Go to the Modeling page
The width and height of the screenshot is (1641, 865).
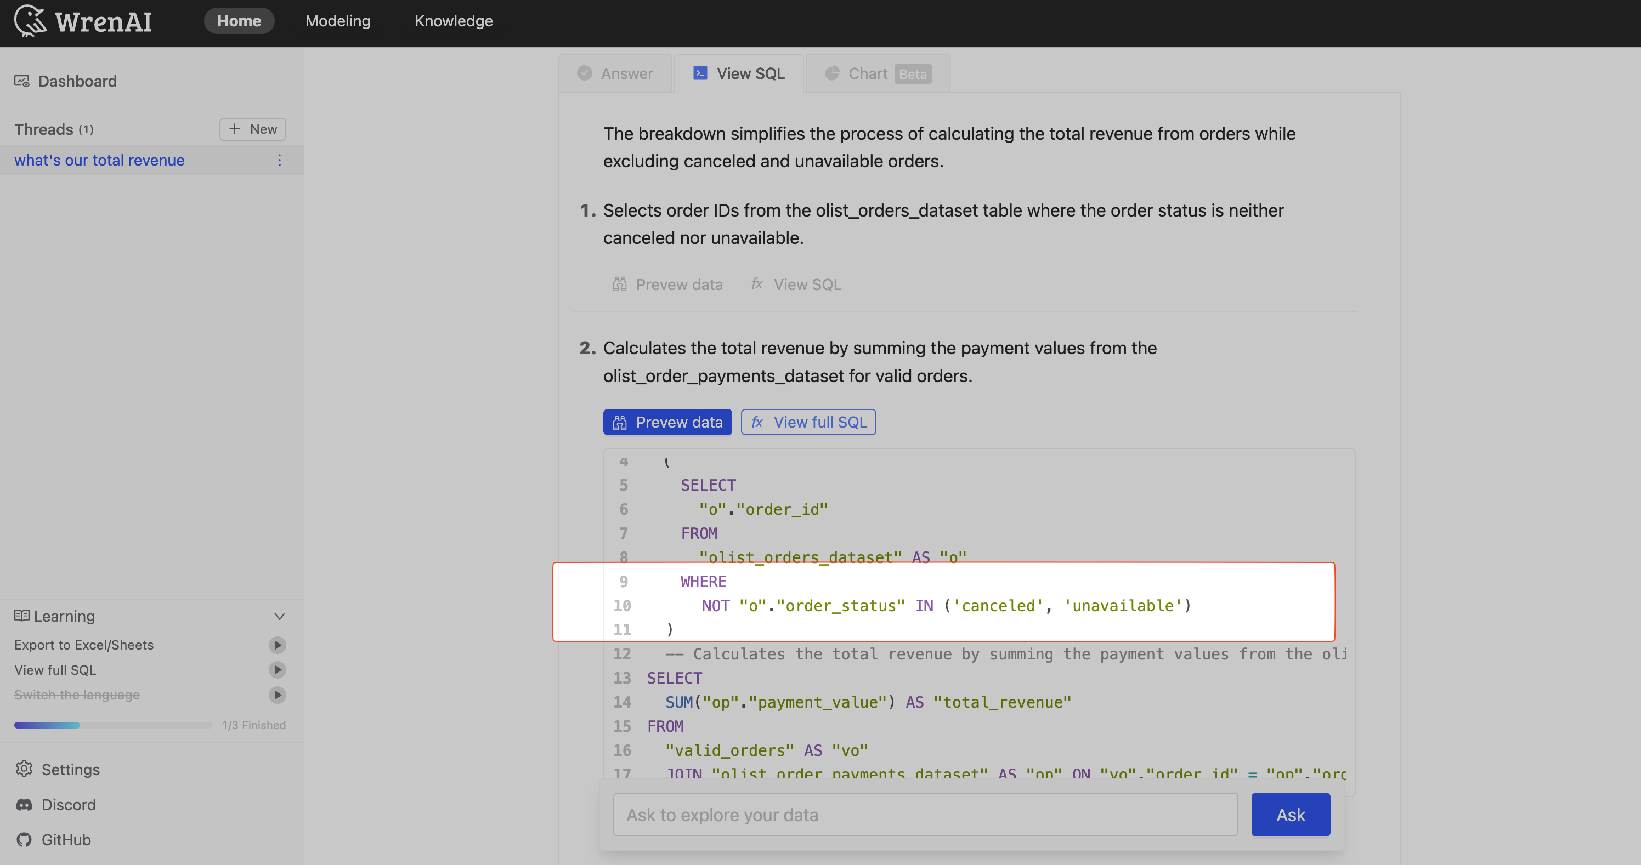click(338, 21)
